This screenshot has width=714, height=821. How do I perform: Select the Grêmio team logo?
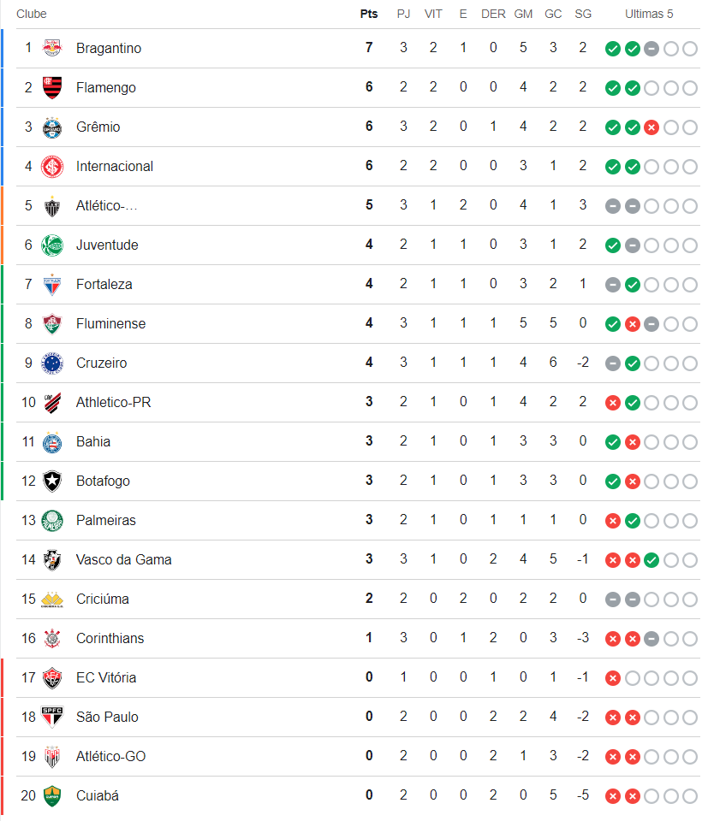(x=52, y=127)
